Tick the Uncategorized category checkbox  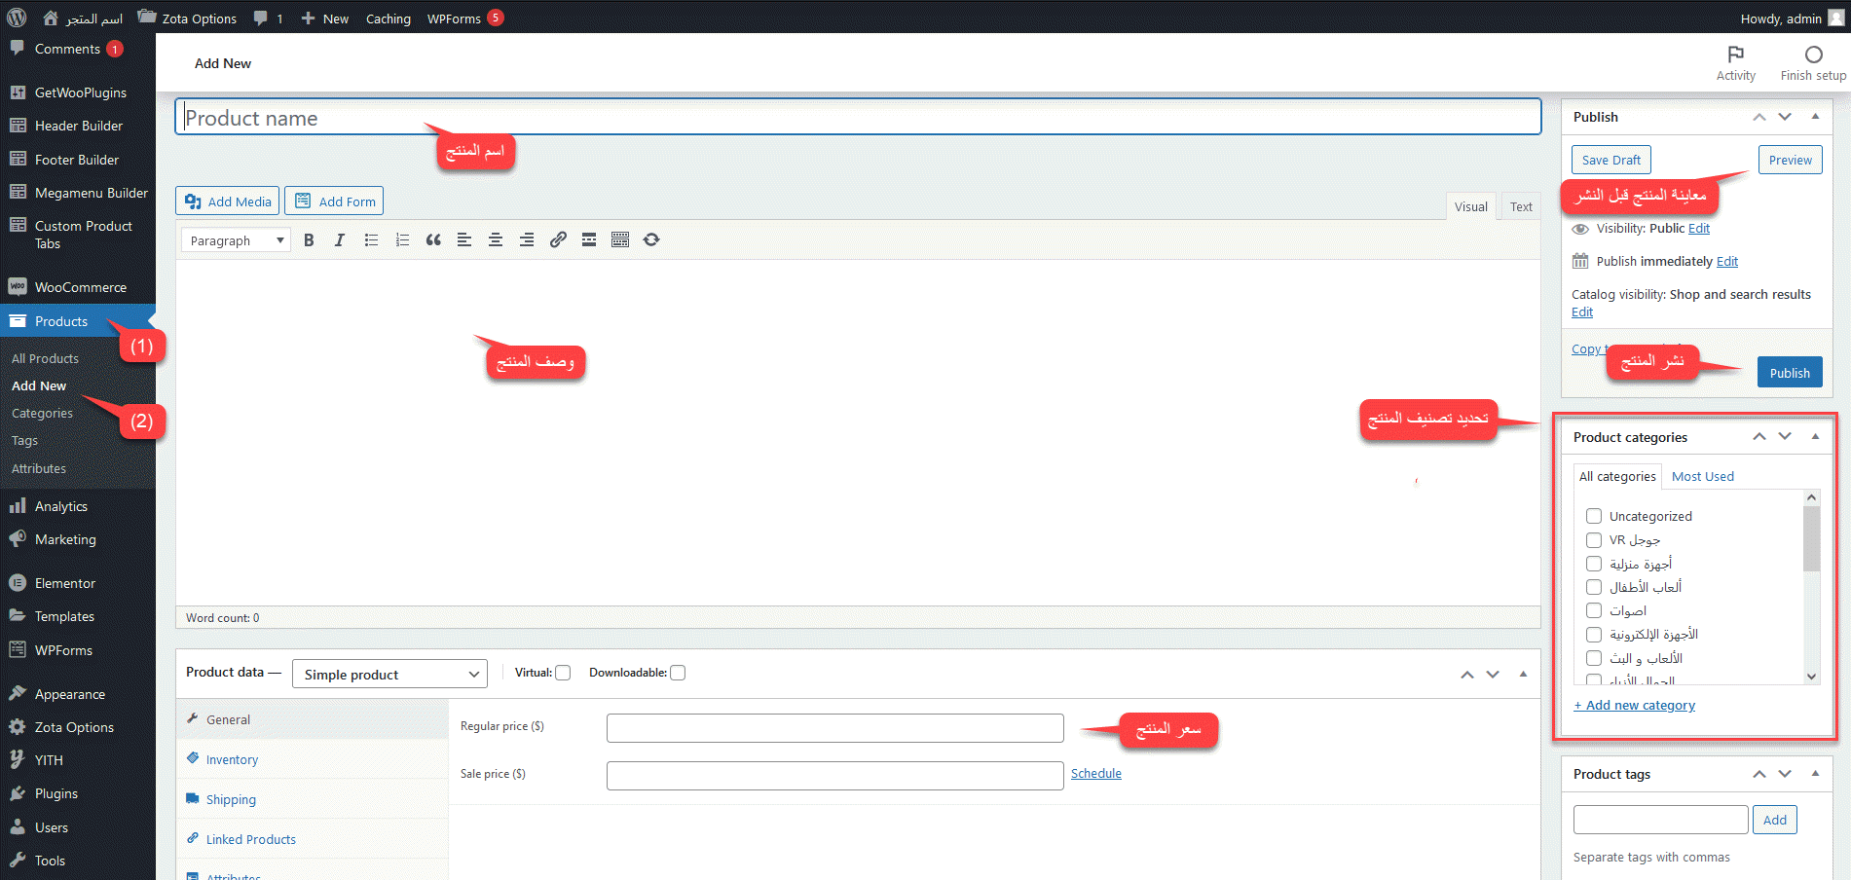pos(1594,516)
